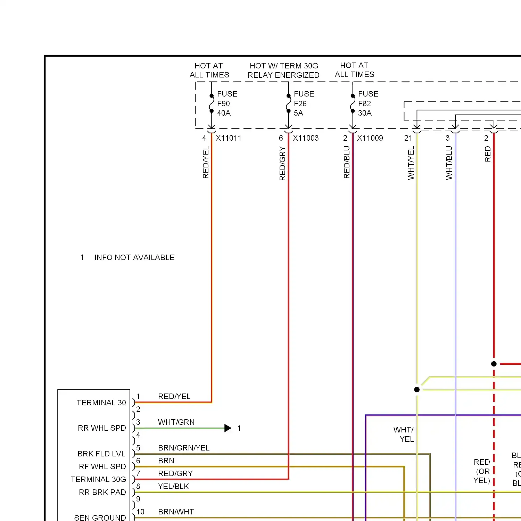
Task: Select the FUSE F82 30A label
Action: pos(368,103)
